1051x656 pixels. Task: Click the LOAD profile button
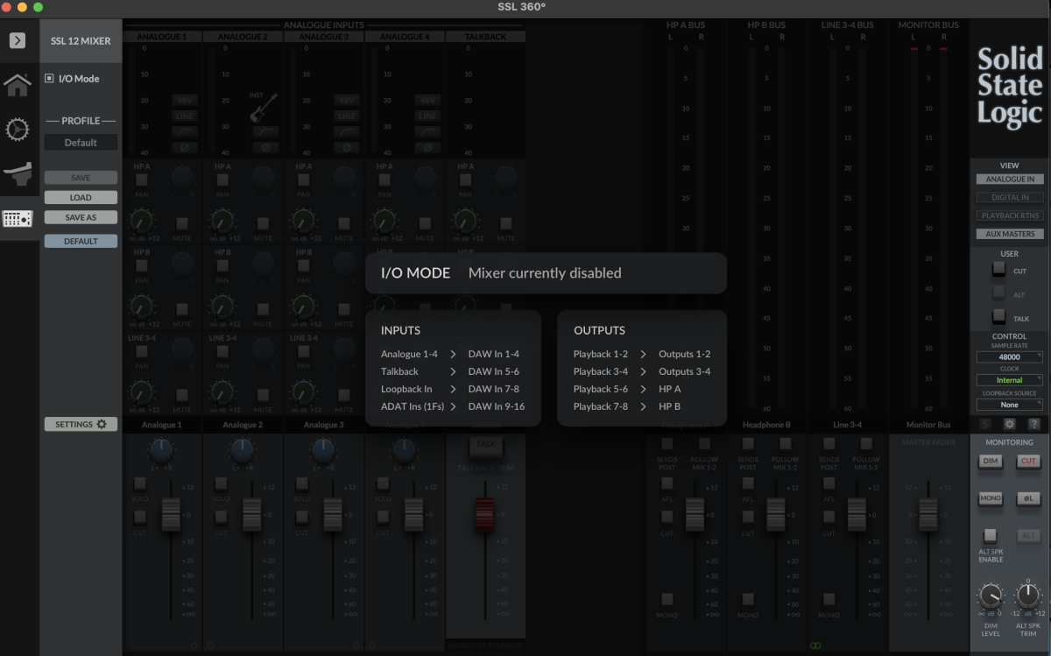(81, 198)
